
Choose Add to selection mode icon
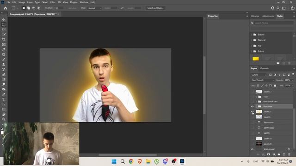pyautogui.click(x=29, y=8)
